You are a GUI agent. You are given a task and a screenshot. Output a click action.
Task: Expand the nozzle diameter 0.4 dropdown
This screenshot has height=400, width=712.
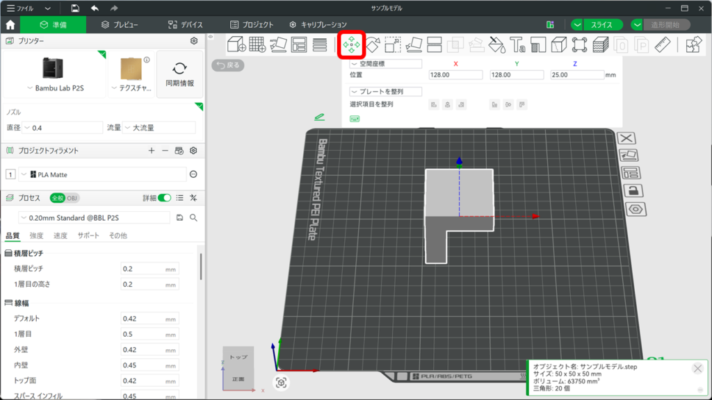click(x=63, y=128)
